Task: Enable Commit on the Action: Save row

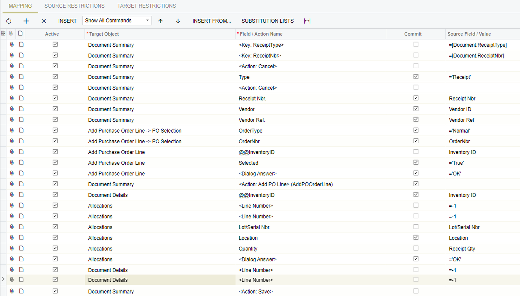Action: 416,291
